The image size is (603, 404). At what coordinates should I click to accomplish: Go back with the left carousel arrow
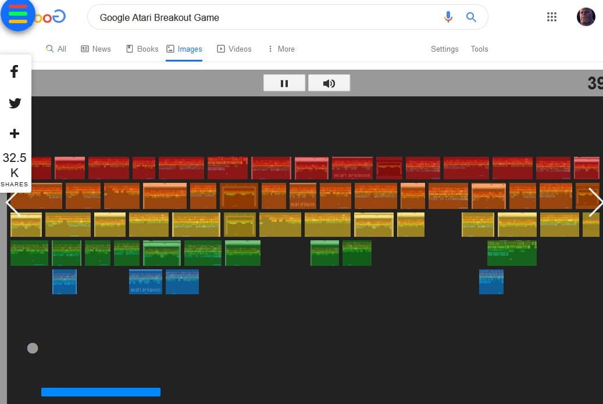tap(12, 203)
